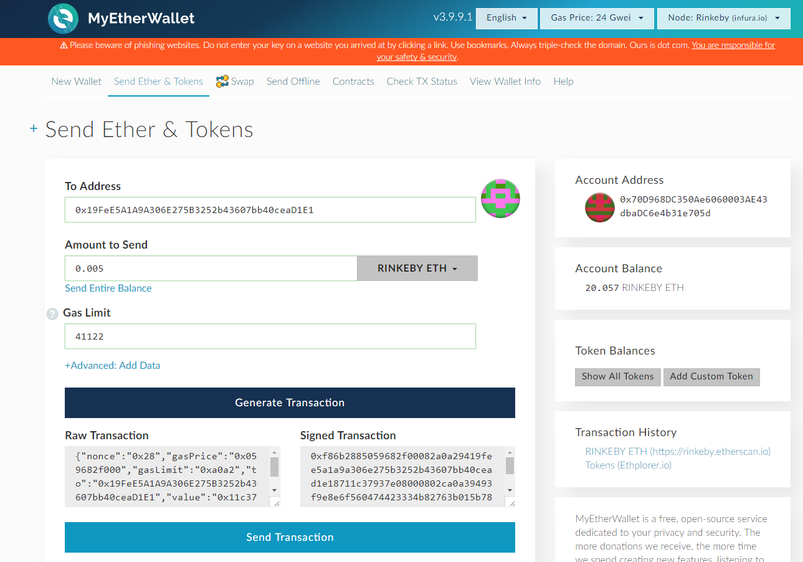Image resolution: width=803 pixels, height=562 pixels.
Task: Click the Generate Transaction button
Action: [290, 402]
